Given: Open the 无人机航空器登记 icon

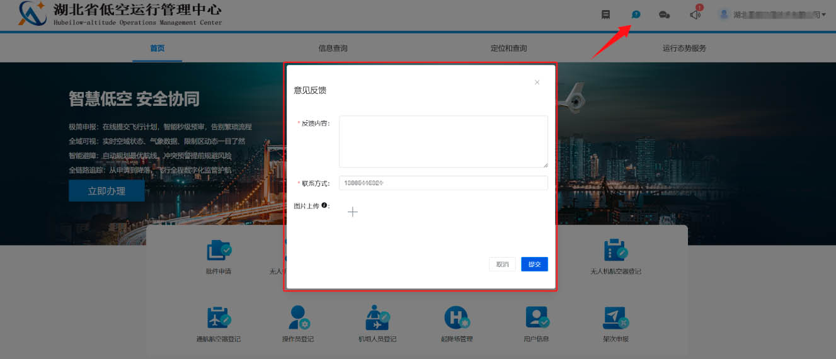Looking at the screenshot, I should pyautogui.click(x=615, y=250).
